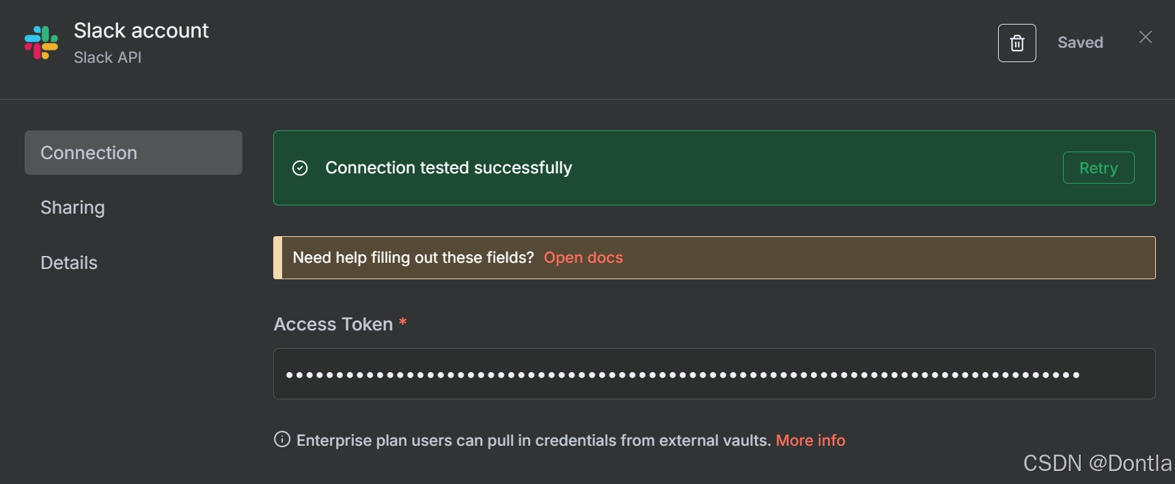Close the Slack account dialog
1175x484 pixels.
click(x=1146, y=37)
